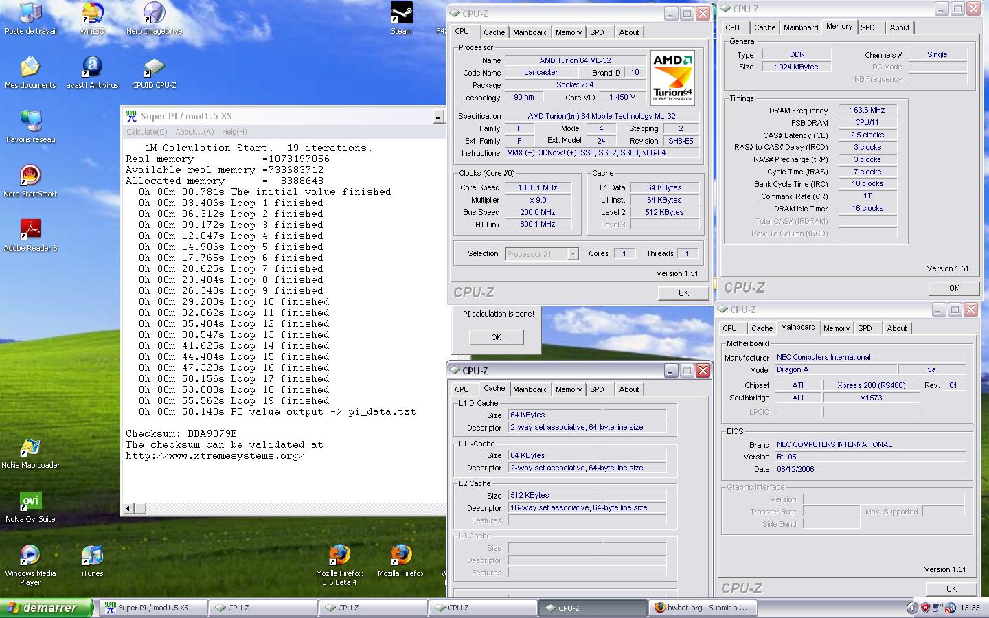Open Calculate(C) menu in Super PI
This screenshot has height=618, width=989.
click(146, 132)
